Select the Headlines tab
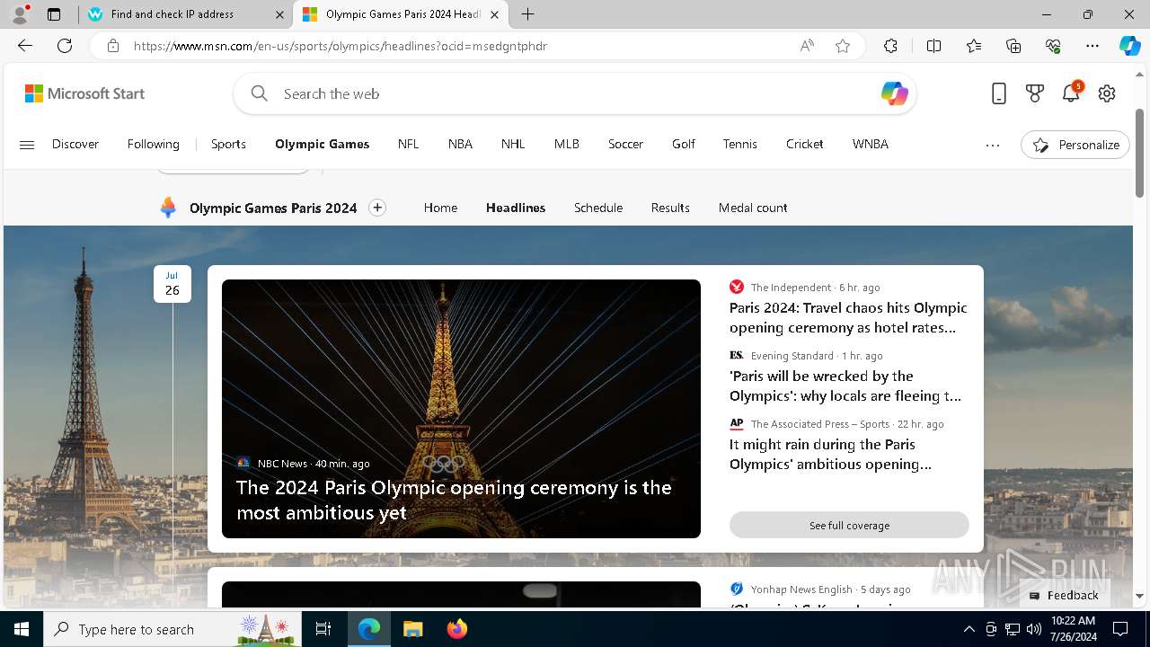 pyautogui.click(x=516, y=208)
